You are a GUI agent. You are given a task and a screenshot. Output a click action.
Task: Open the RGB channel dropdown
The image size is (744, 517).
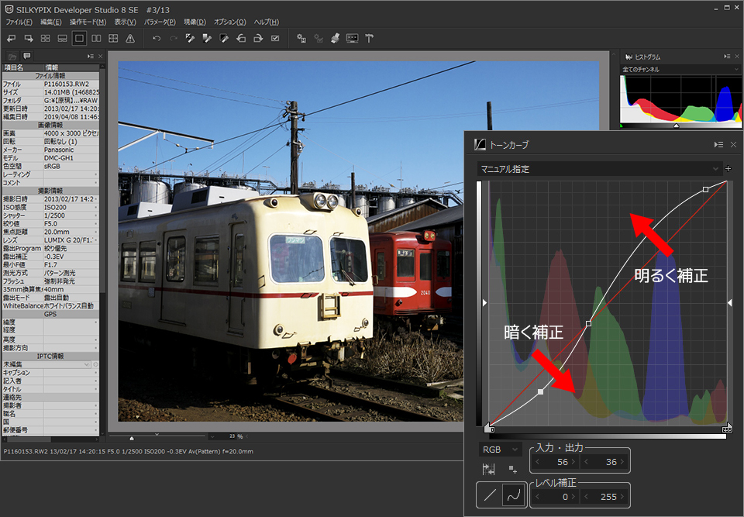pos(500,449)
